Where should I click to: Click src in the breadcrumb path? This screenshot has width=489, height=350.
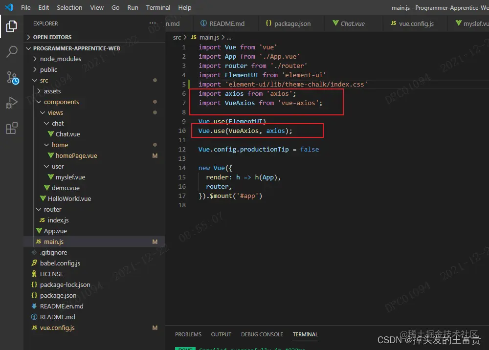[x=177, y=38]
